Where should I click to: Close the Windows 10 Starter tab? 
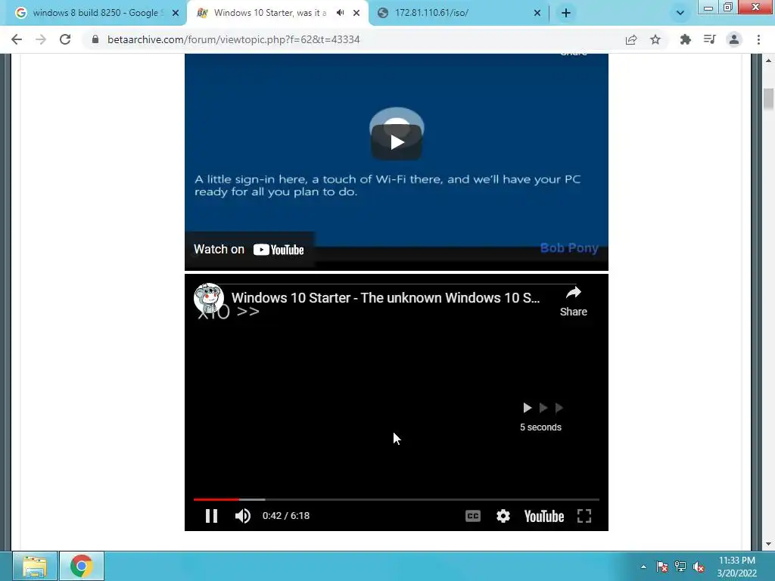point(356,13)
